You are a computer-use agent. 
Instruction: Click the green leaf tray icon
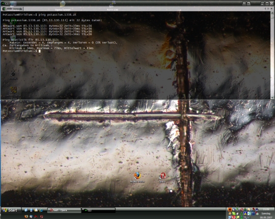click(x=234, y=214)
